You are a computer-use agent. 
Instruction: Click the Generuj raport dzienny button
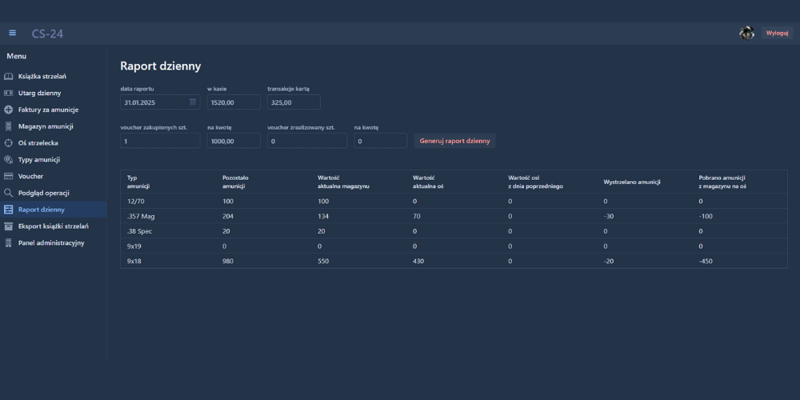pos(454,141)
